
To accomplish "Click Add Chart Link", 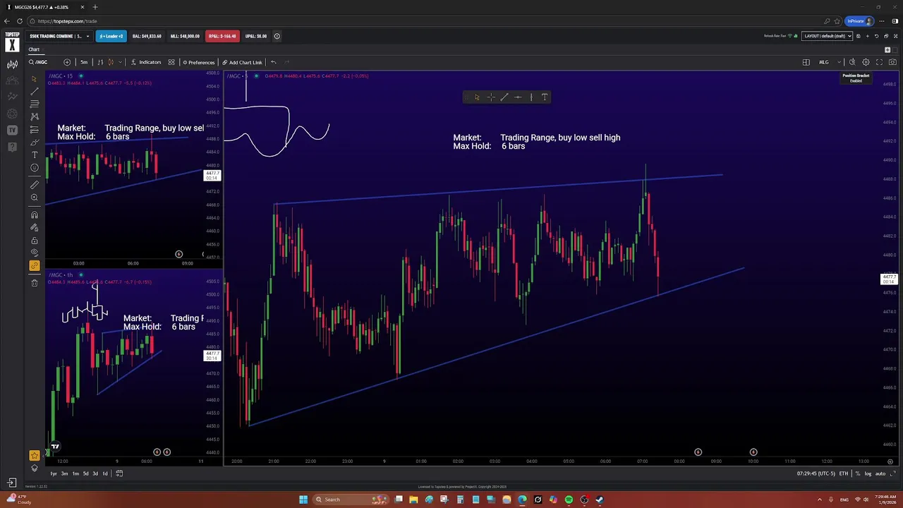I will click(x=242, y=62).
